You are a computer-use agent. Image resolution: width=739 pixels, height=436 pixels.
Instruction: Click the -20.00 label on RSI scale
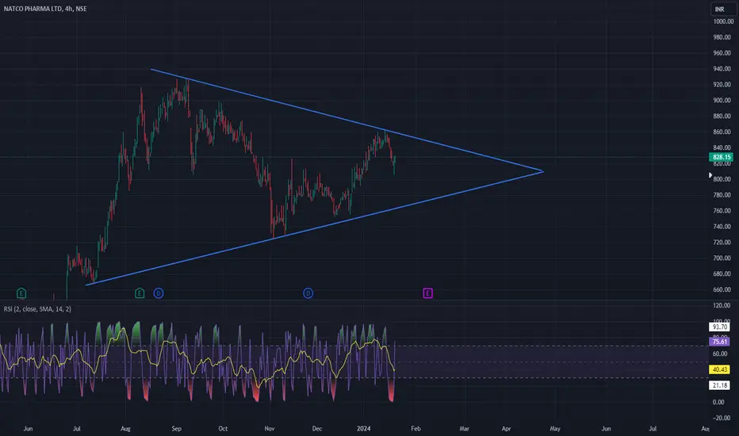pyautogui.click(x=721, y=418)
